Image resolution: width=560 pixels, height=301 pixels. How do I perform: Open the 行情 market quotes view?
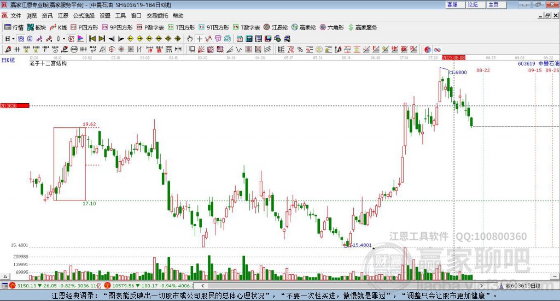coord(14,27)
